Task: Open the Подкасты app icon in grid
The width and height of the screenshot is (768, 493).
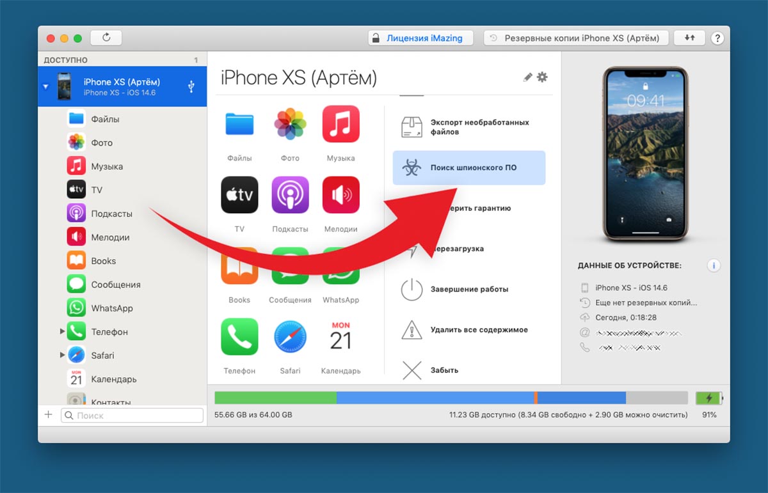Action: pos(290,195)
